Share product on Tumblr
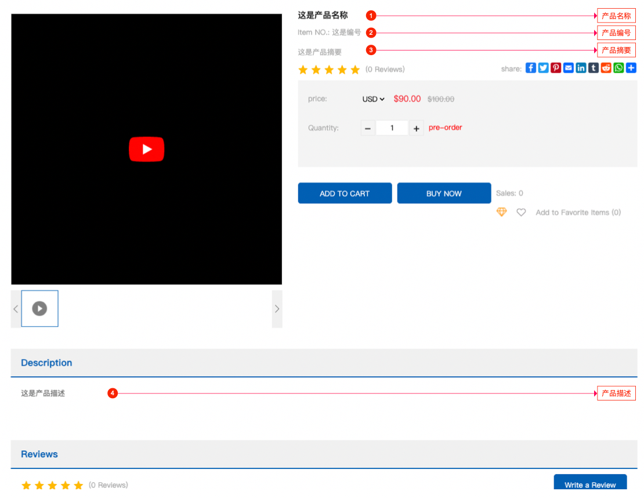This screenshot has width=644, height=498. tap(594, 68)
